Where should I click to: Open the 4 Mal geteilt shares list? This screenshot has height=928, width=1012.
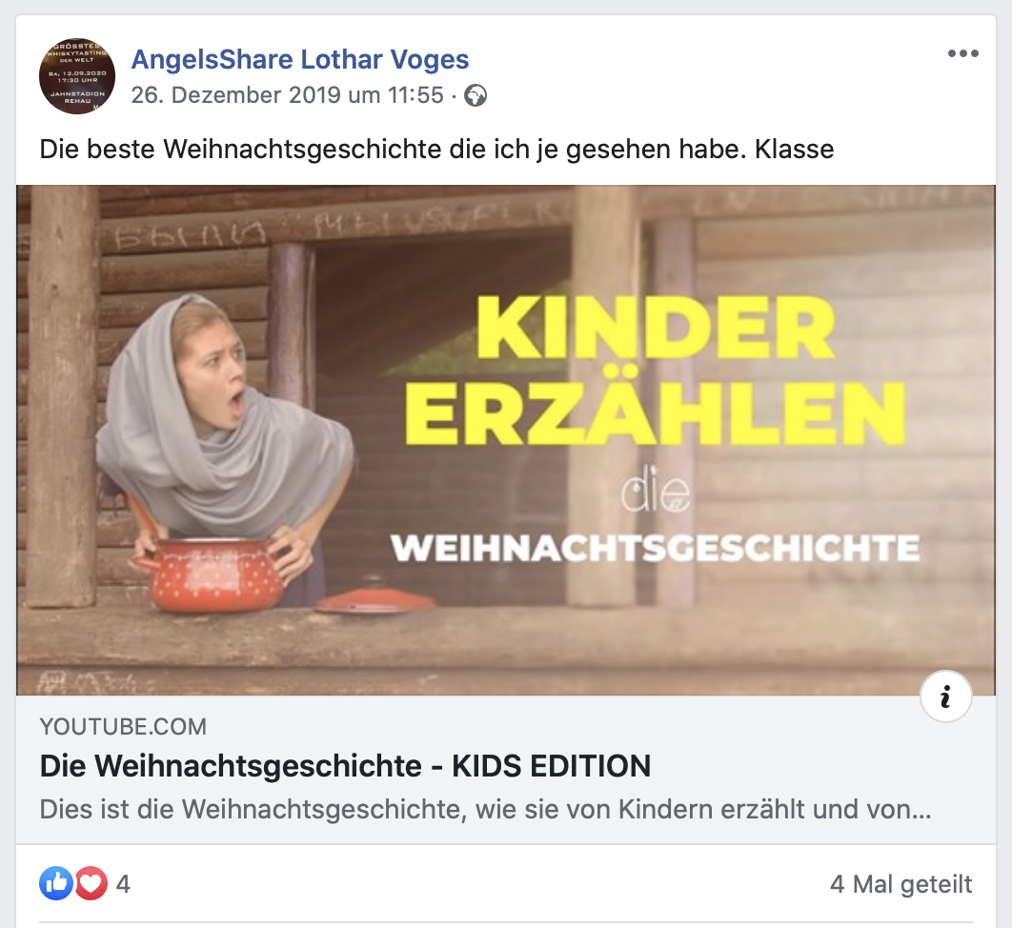901,884
